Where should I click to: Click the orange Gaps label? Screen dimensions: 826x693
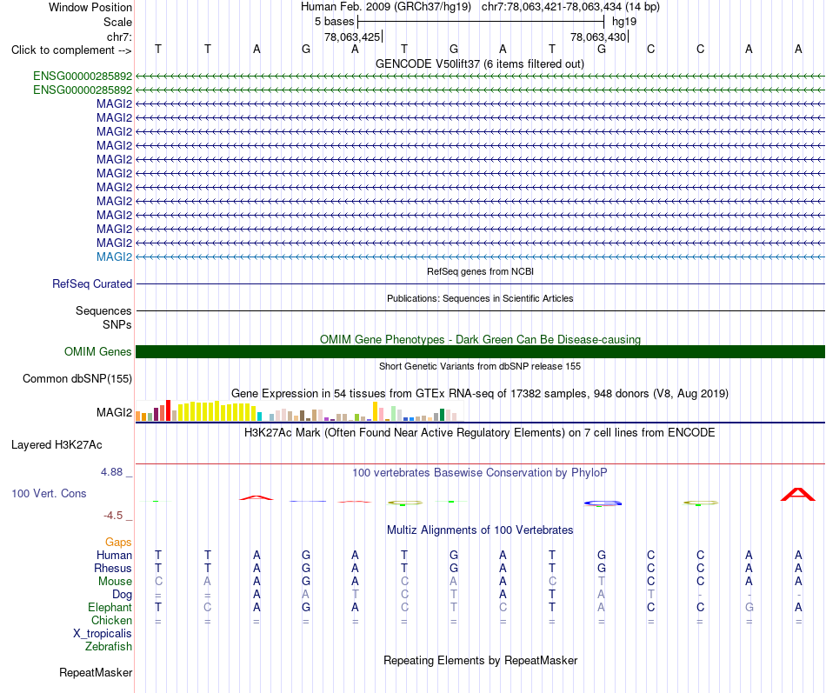[118, 543]
